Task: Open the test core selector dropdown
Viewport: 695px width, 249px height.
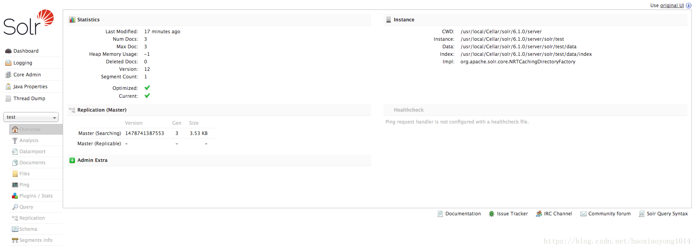Action: tap(31, 117)
